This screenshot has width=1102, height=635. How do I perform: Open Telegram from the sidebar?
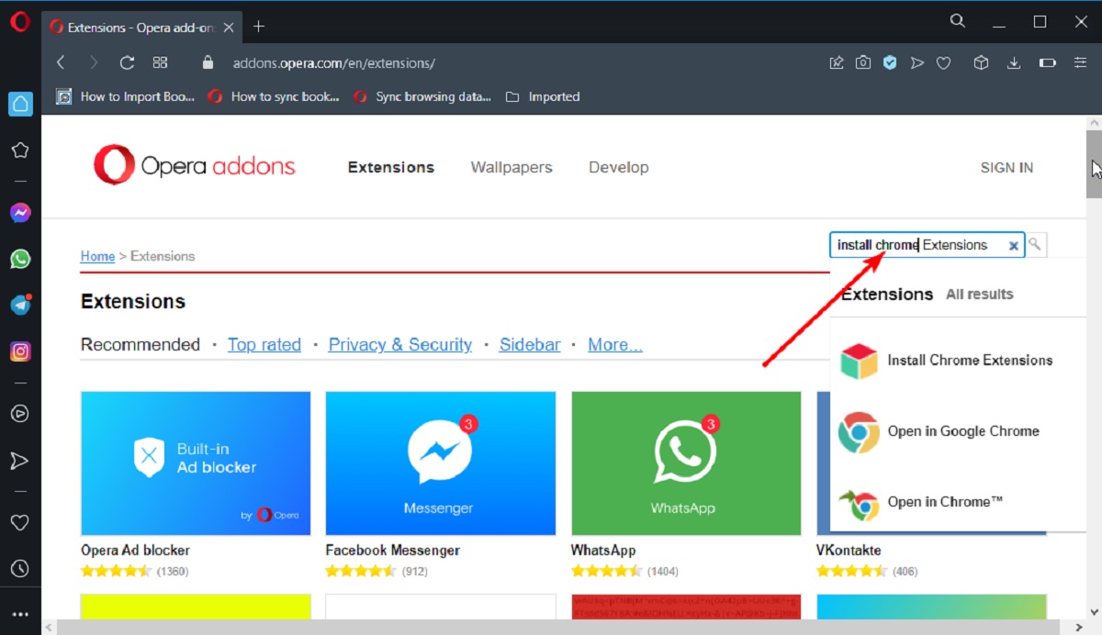(x=20, y=305)
